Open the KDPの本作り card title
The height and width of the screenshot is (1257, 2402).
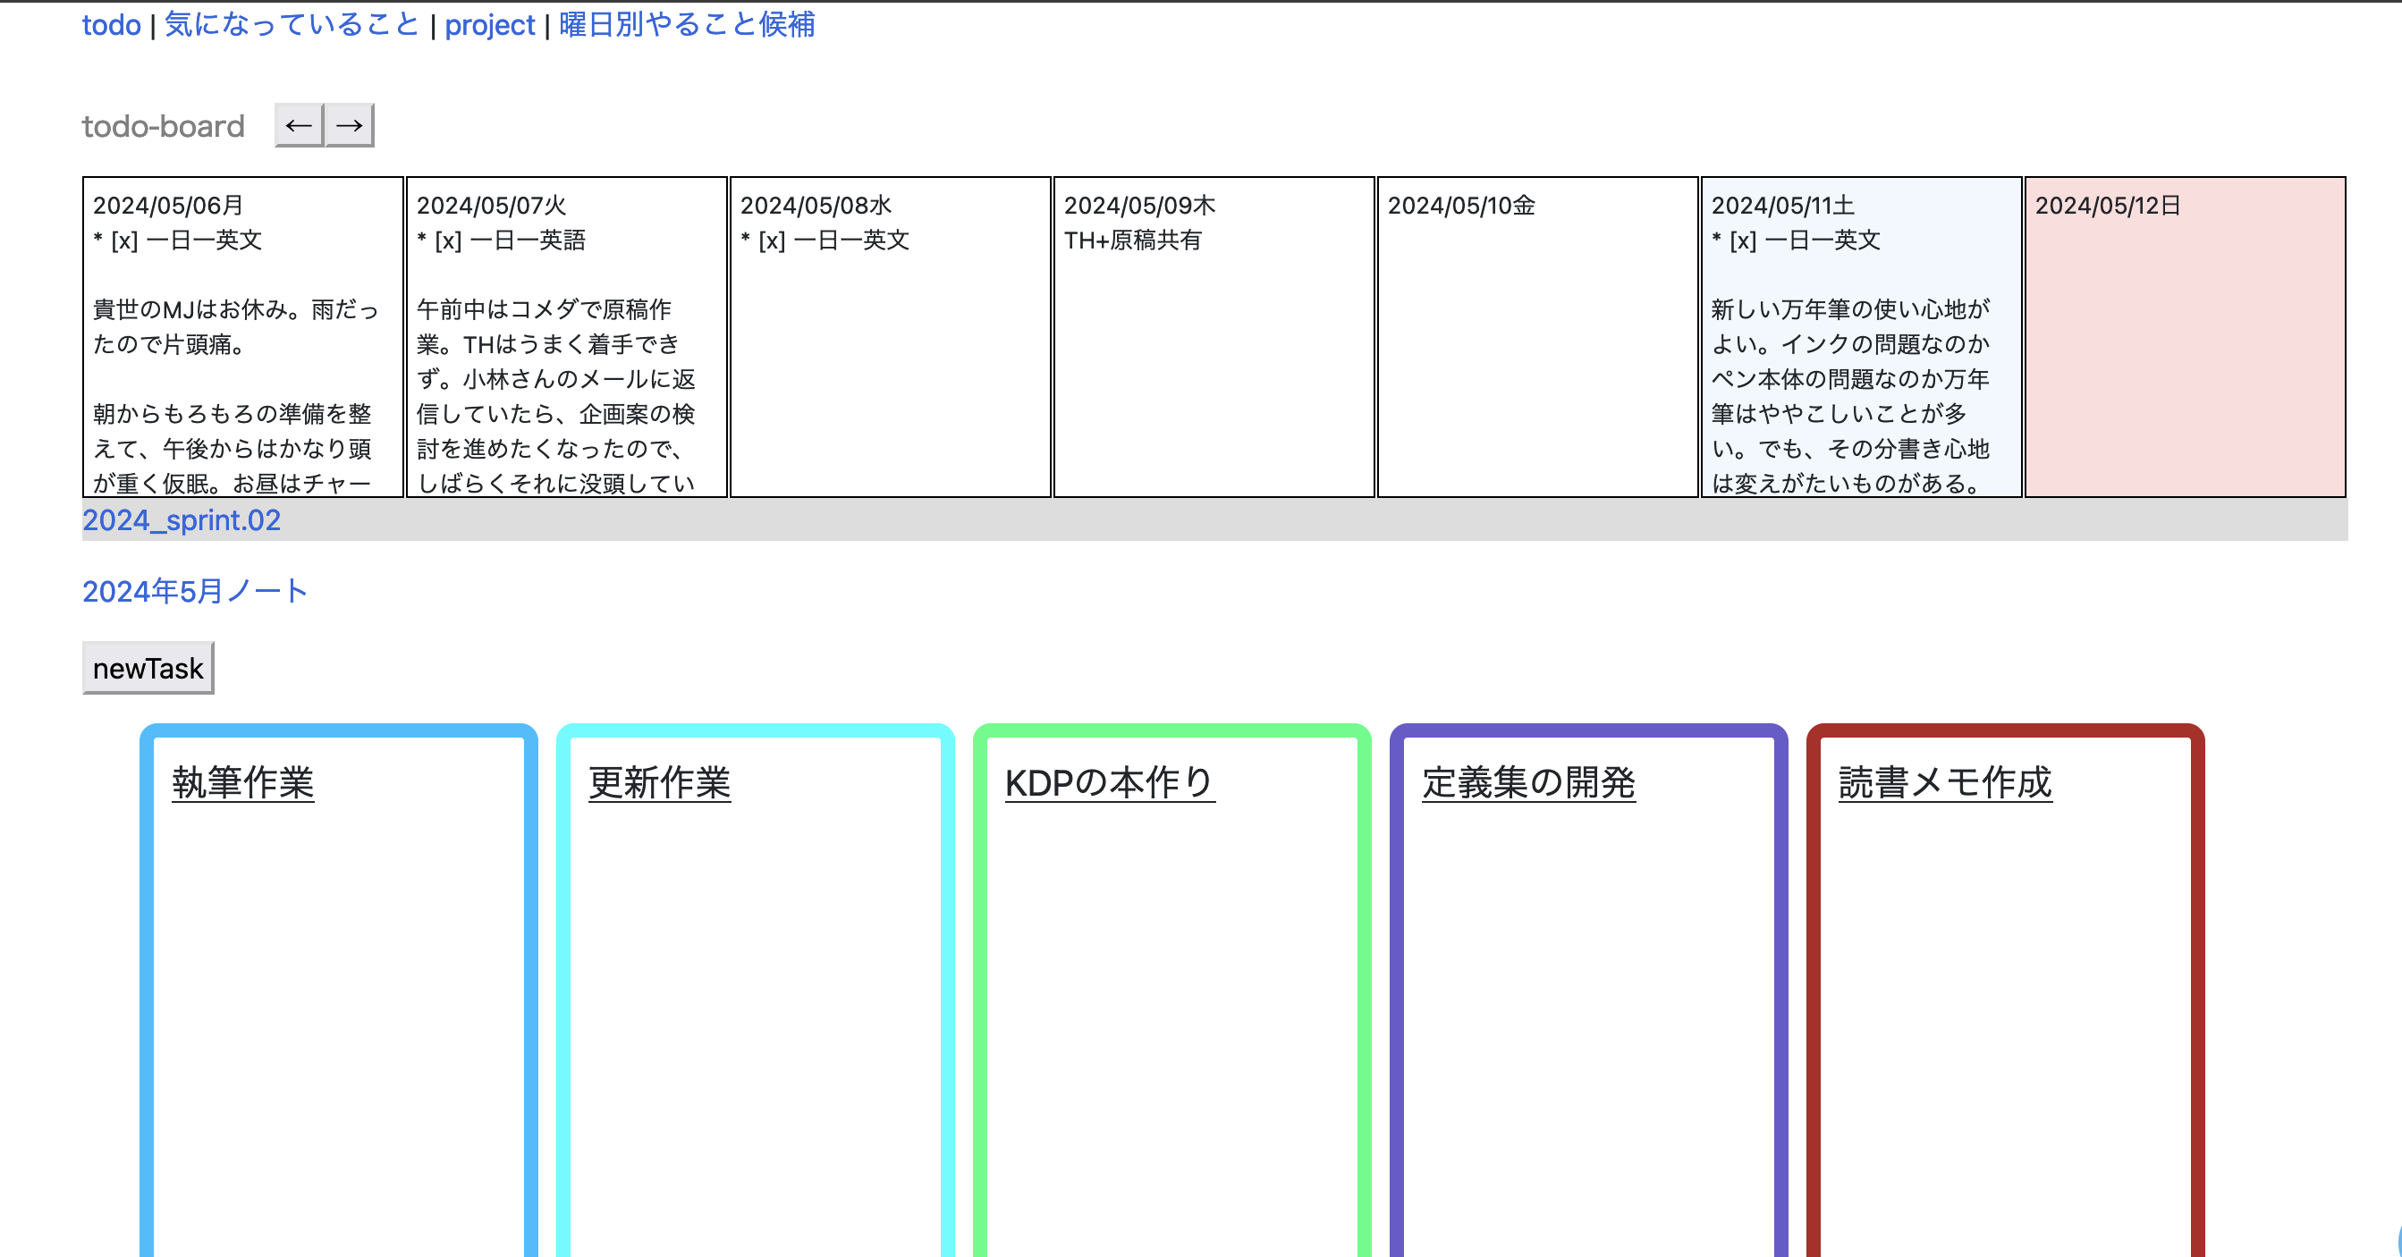1109,781
